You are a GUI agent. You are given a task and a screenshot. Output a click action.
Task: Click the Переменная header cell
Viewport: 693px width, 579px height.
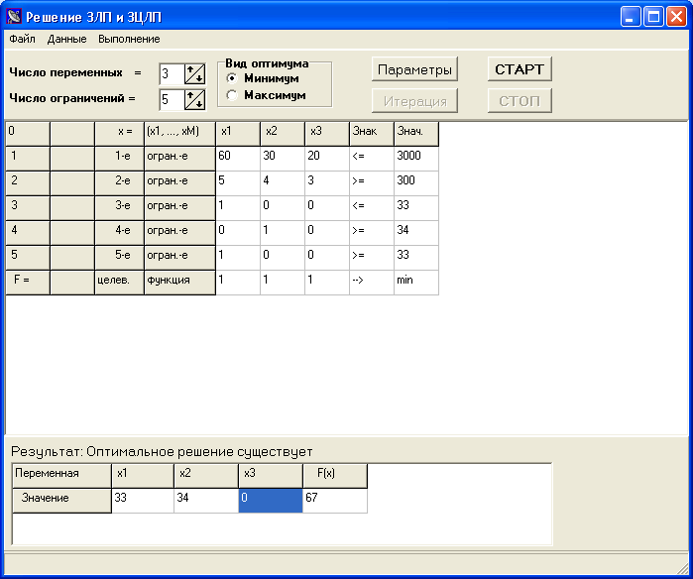click(61, 476)
